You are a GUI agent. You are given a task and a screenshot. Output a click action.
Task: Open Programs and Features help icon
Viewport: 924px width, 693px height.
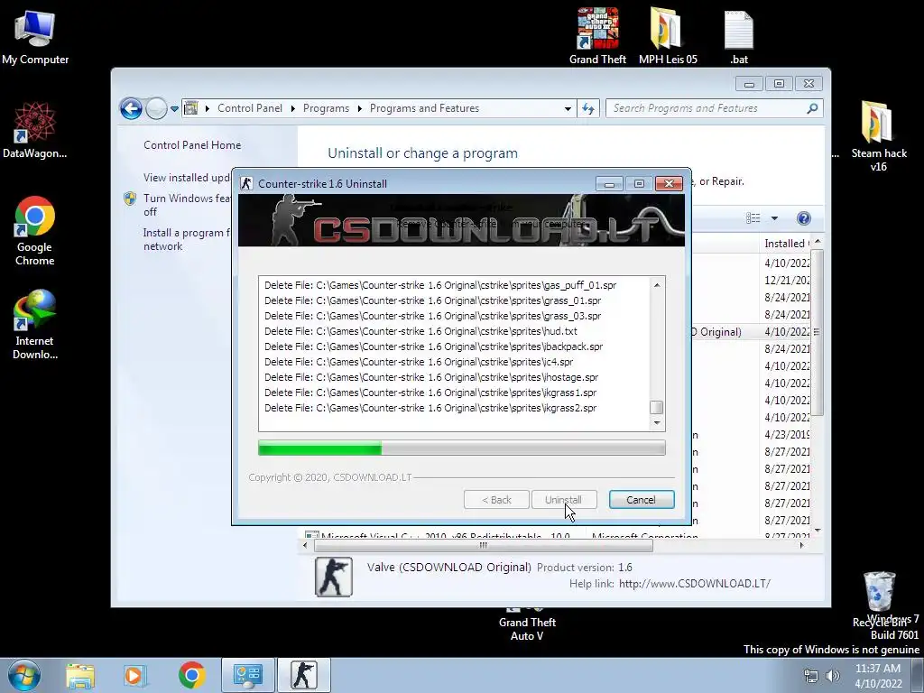(x=803, y=218)
